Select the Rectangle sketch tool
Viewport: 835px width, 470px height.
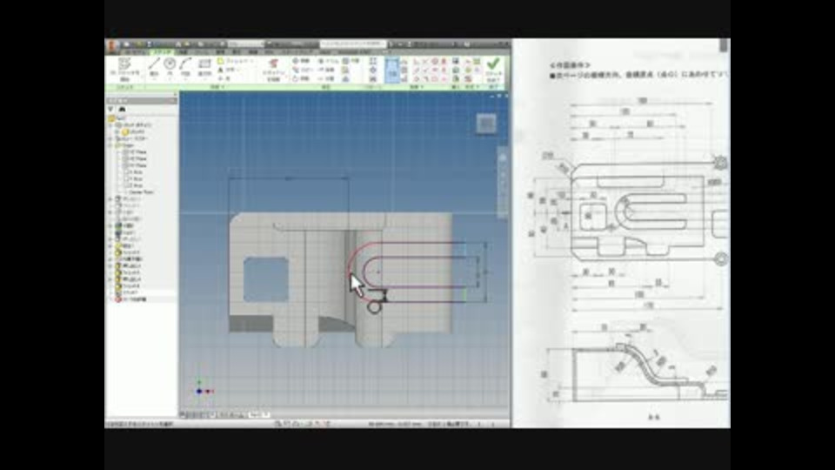204,68
